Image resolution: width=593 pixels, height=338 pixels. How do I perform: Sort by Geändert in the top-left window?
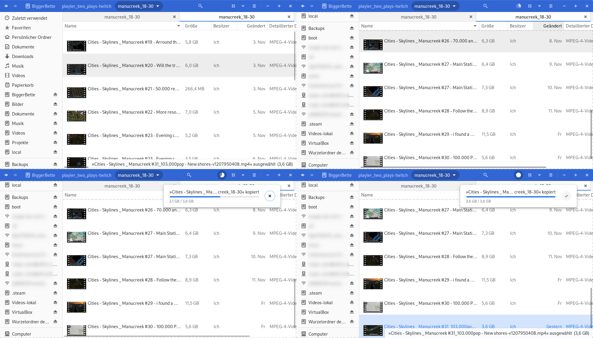point(252,26)
